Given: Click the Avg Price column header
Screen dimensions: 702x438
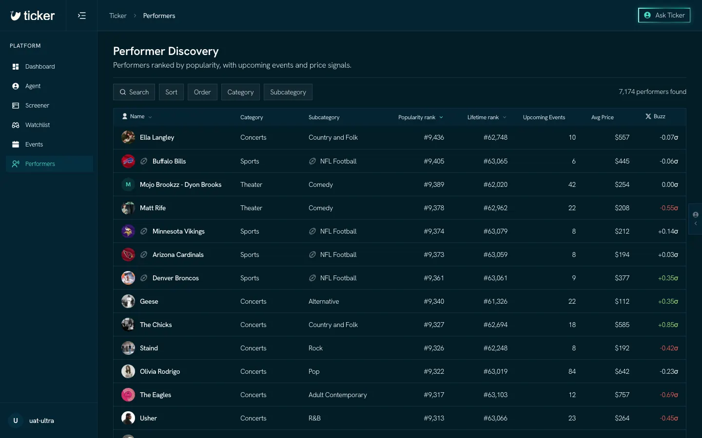Looking at the screenshot, I should [x=603, y=117].
